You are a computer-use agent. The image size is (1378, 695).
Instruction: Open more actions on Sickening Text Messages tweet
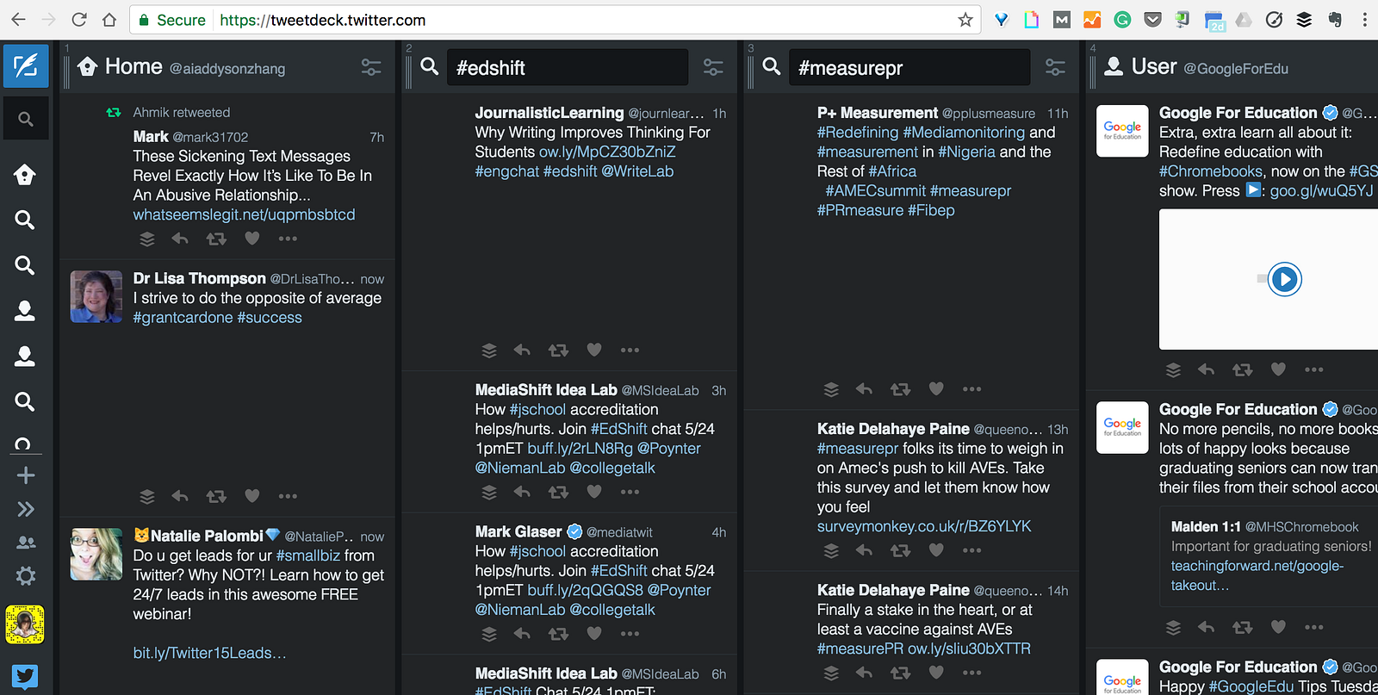point(288,239)
